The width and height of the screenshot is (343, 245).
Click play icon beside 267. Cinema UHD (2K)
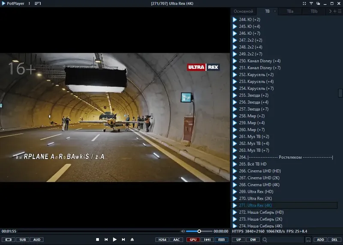pos(235,178)
